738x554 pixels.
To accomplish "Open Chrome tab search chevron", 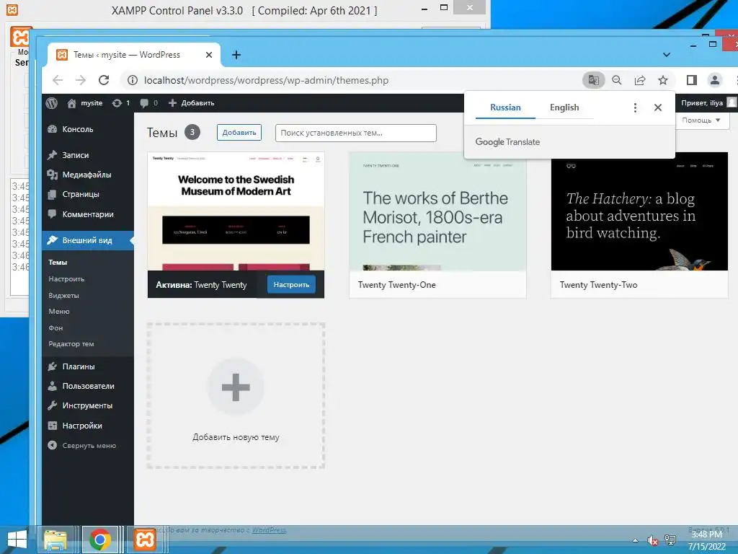I will point(667,55).
